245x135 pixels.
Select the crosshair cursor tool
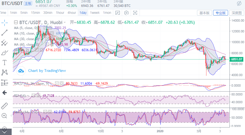click(4, 23)
